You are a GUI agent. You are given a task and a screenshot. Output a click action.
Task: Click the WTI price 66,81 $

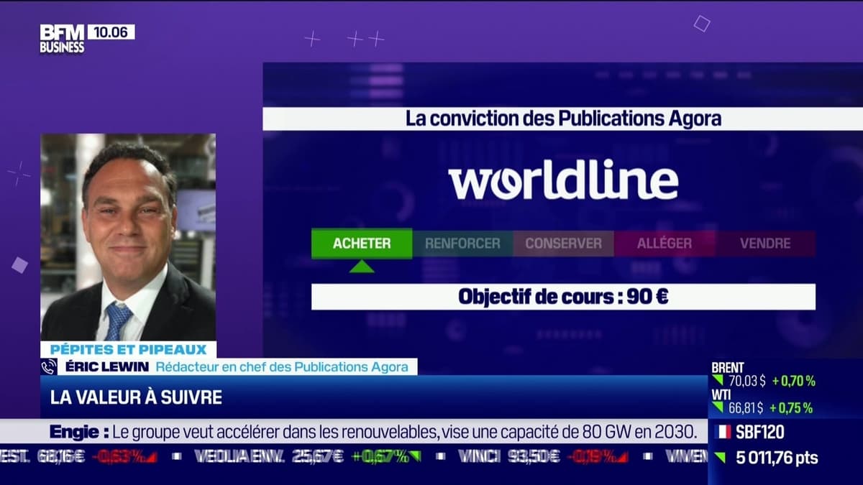point(746,408)
